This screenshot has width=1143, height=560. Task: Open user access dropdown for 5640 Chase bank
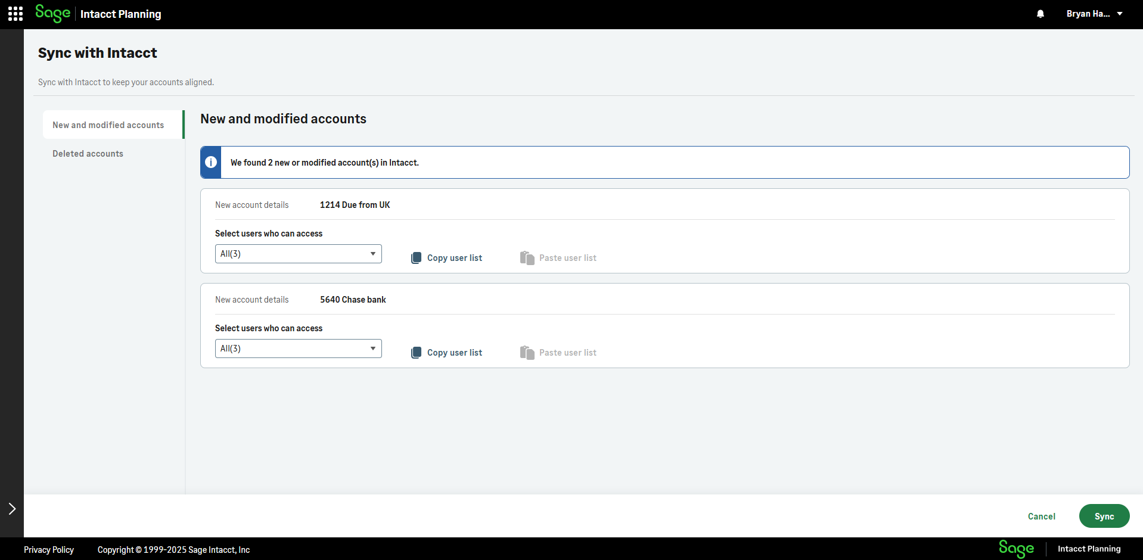(x=298, y=349)
